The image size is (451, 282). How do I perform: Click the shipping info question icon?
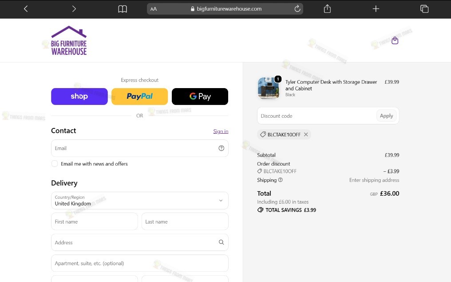(281, 180)
